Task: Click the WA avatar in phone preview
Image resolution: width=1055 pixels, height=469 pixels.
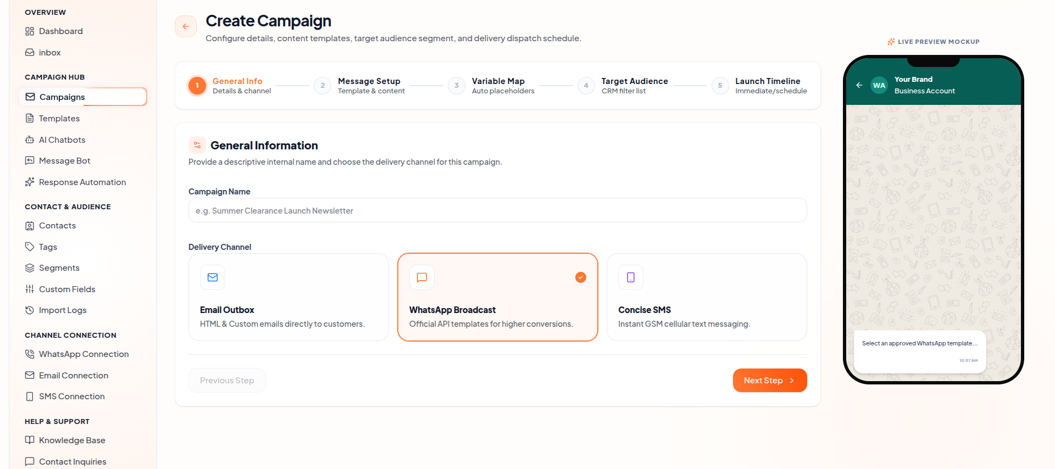Action: pyautogui.click(x=879, y=85)
